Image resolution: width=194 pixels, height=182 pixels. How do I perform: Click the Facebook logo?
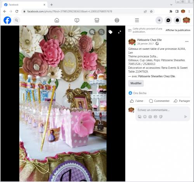coord(7,20)
